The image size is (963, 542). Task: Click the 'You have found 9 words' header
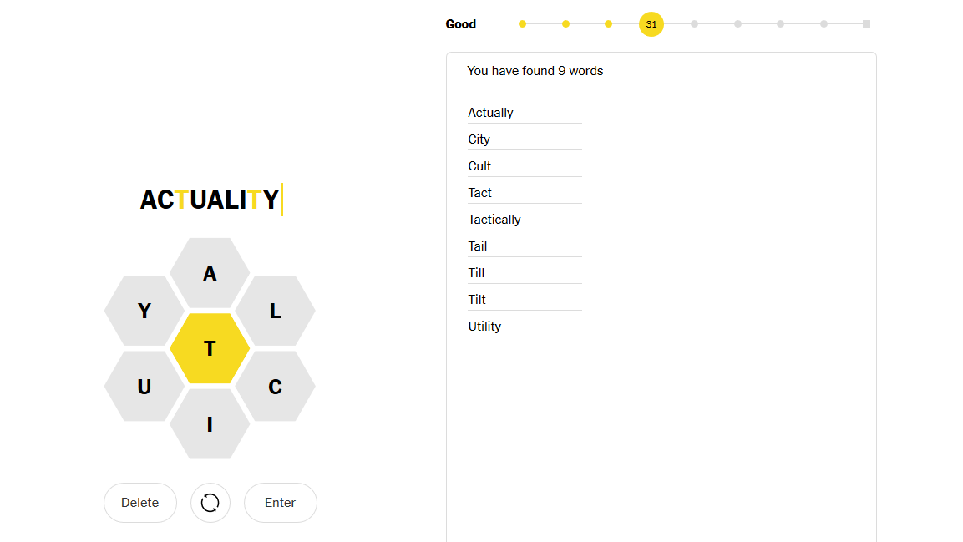point(535,71)
